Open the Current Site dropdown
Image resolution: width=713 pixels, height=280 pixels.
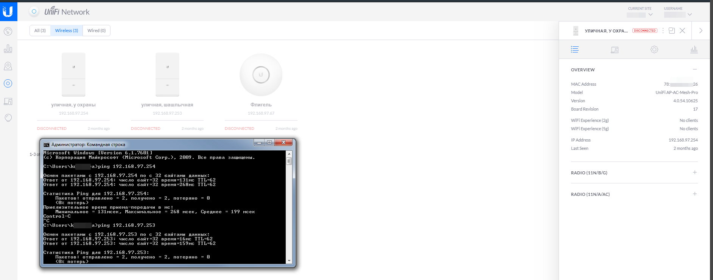(x=640, y=15)
